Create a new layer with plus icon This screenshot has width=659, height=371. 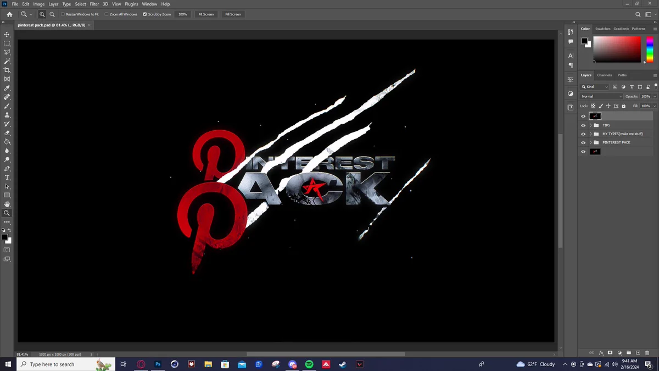(638, 353)
